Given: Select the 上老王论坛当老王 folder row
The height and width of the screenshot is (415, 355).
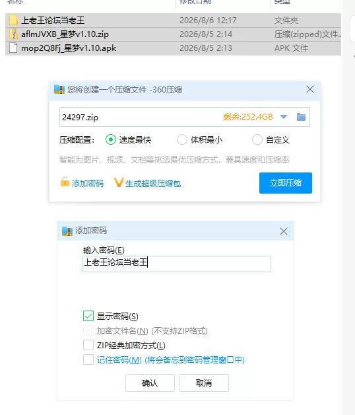Looking at the screenshot, I should pos(173,20).
